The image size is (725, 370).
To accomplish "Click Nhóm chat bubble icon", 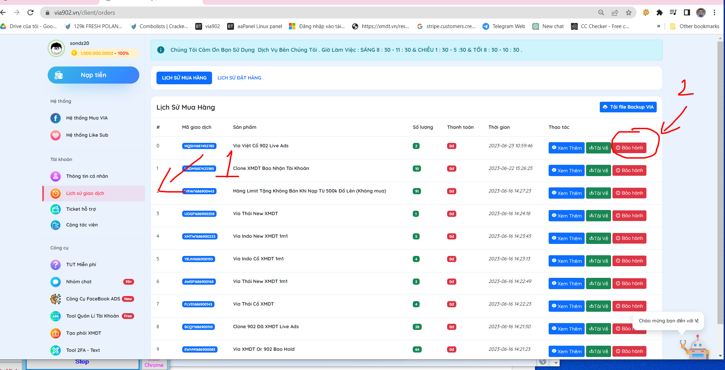I will (x=56, y=282).
